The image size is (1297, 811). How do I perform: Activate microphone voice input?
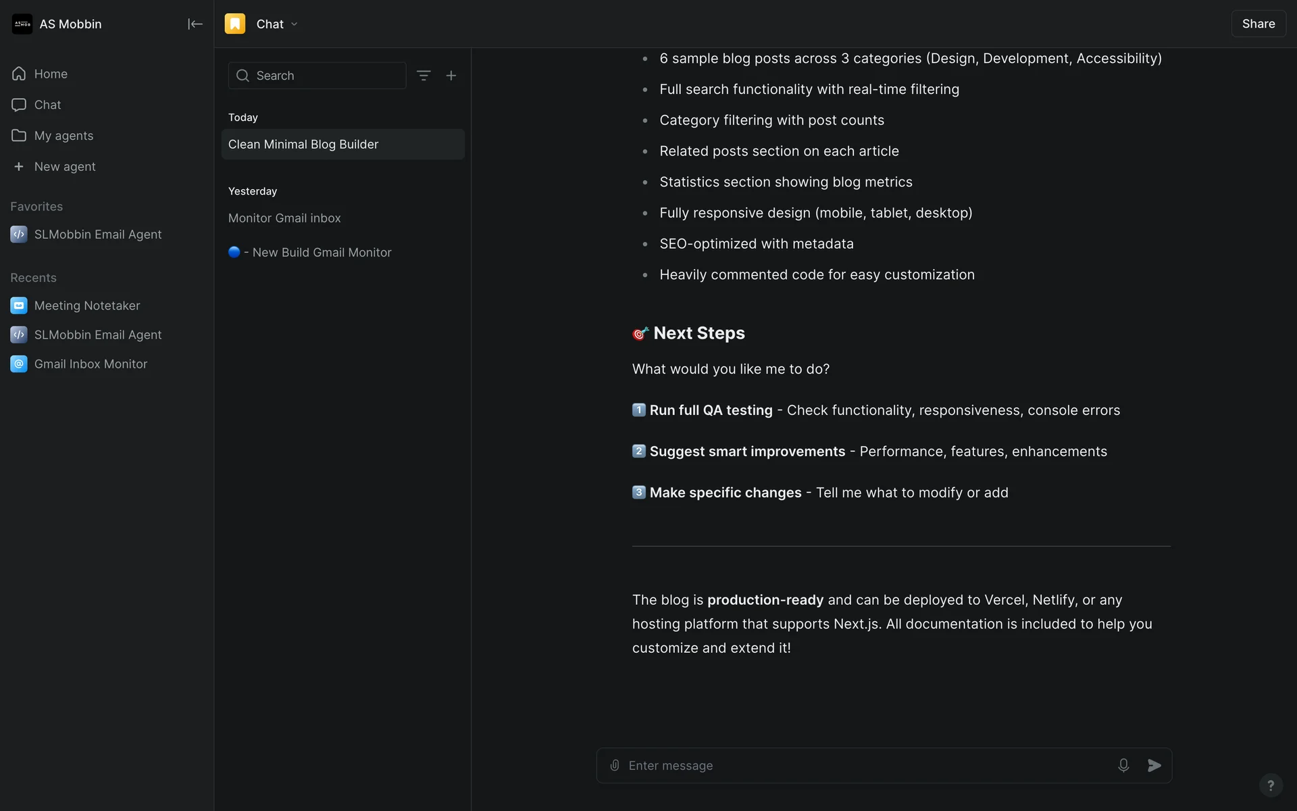(x=1123, y=765)
